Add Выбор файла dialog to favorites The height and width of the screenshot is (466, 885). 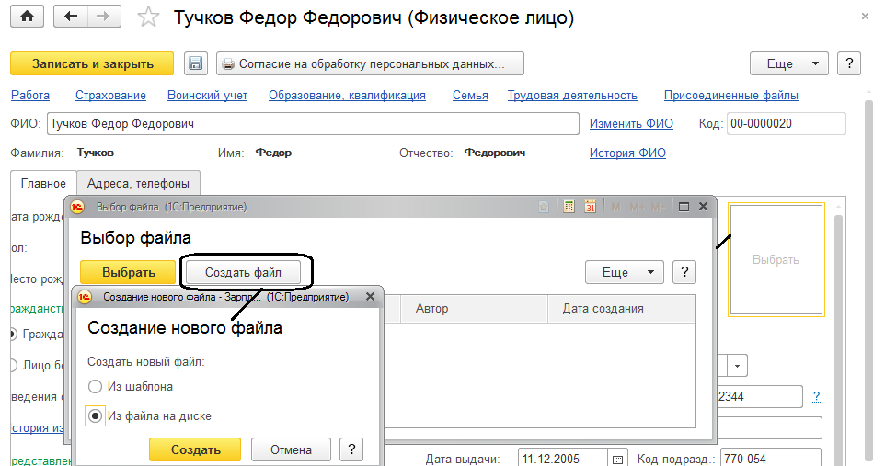coord(544,207)
